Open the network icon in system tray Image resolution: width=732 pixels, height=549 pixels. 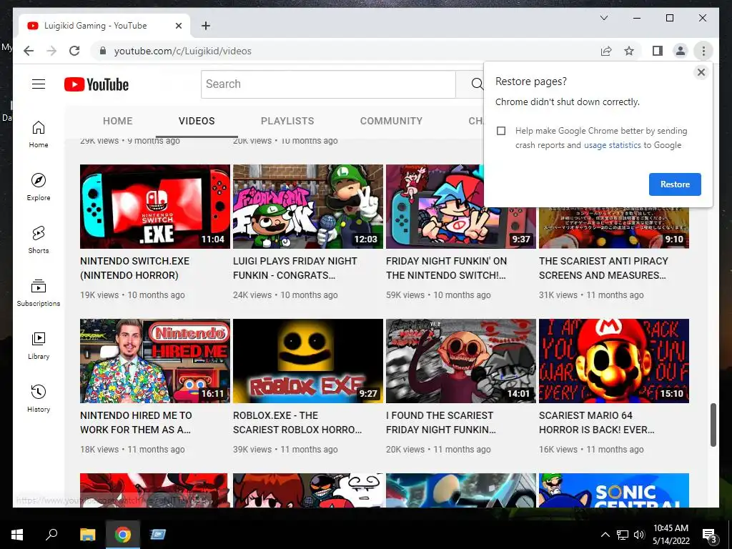623,535
